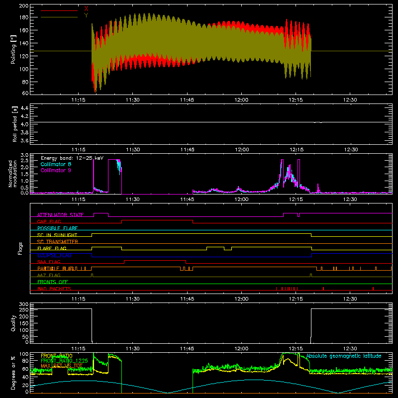Select the ATTENUATOR_STATE flag label
Screen dimensions: 398x398
pyautogui.click(x=60, y=215)
